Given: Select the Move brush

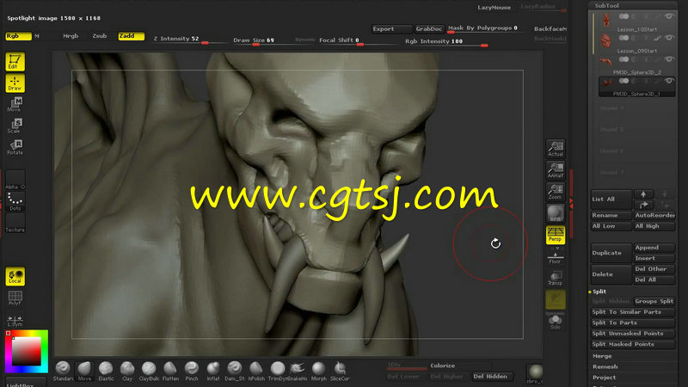Looking at the screenshot, I should (84, 372).
